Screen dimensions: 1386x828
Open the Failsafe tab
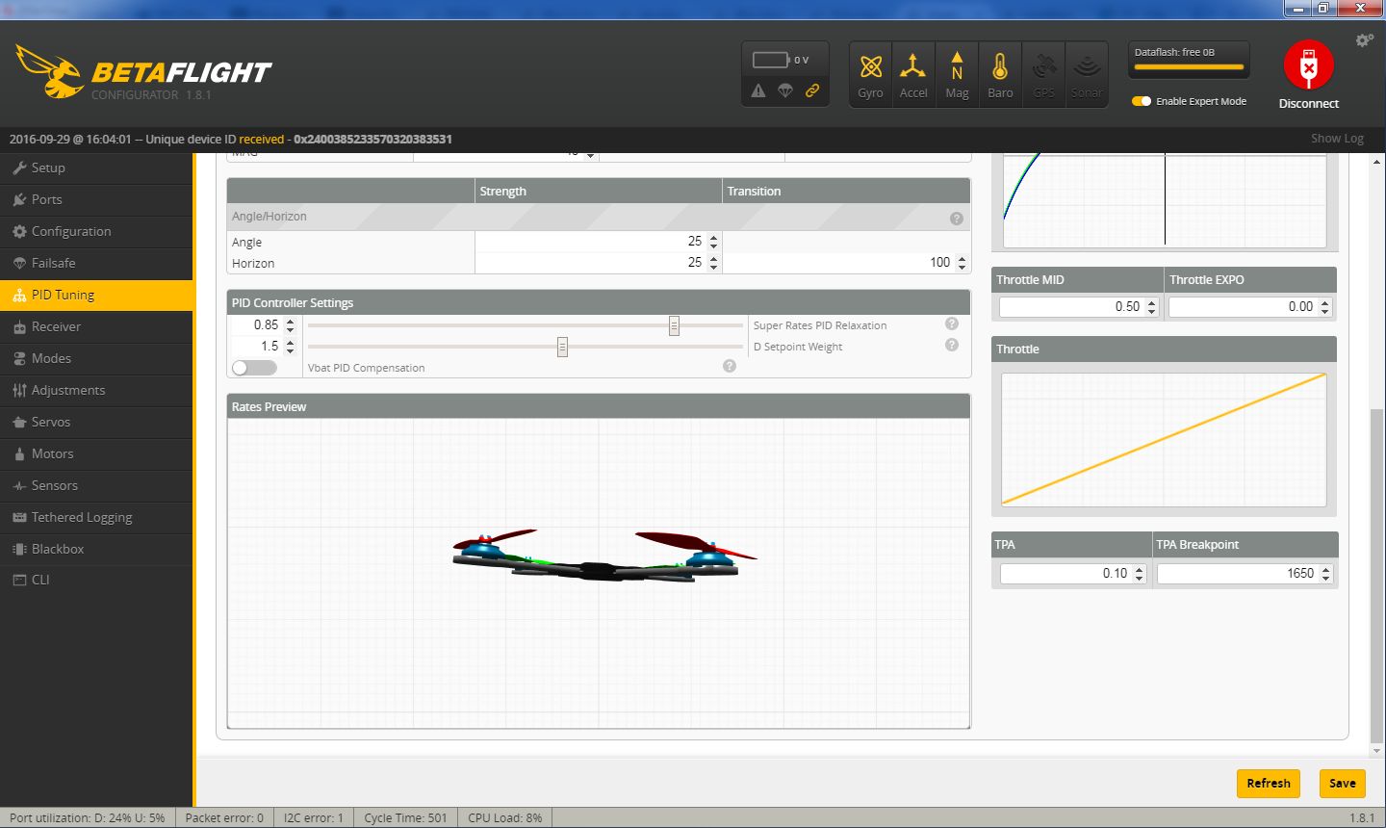pos(96,263)
